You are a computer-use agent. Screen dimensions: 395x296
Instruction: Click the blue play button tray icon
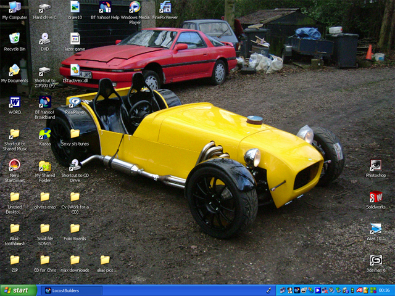coord(318,290)
